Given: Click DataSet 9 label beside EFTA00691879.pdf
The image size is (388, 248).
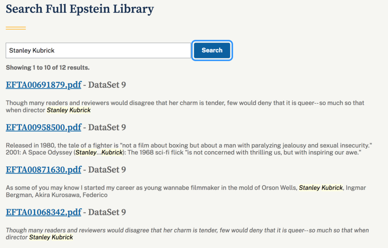Looking at the screenshot, I should [107, 85].
